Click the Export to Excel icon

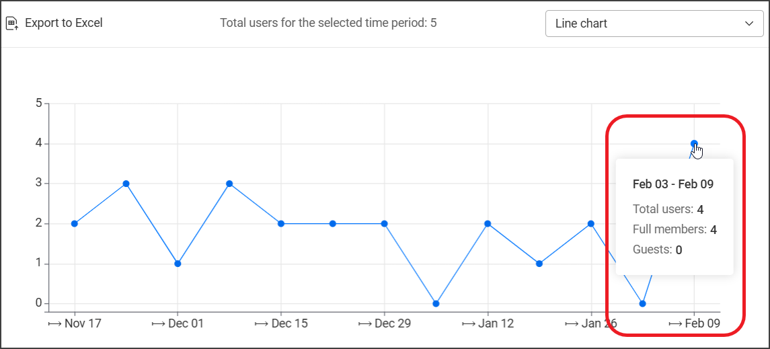[12, 24]
